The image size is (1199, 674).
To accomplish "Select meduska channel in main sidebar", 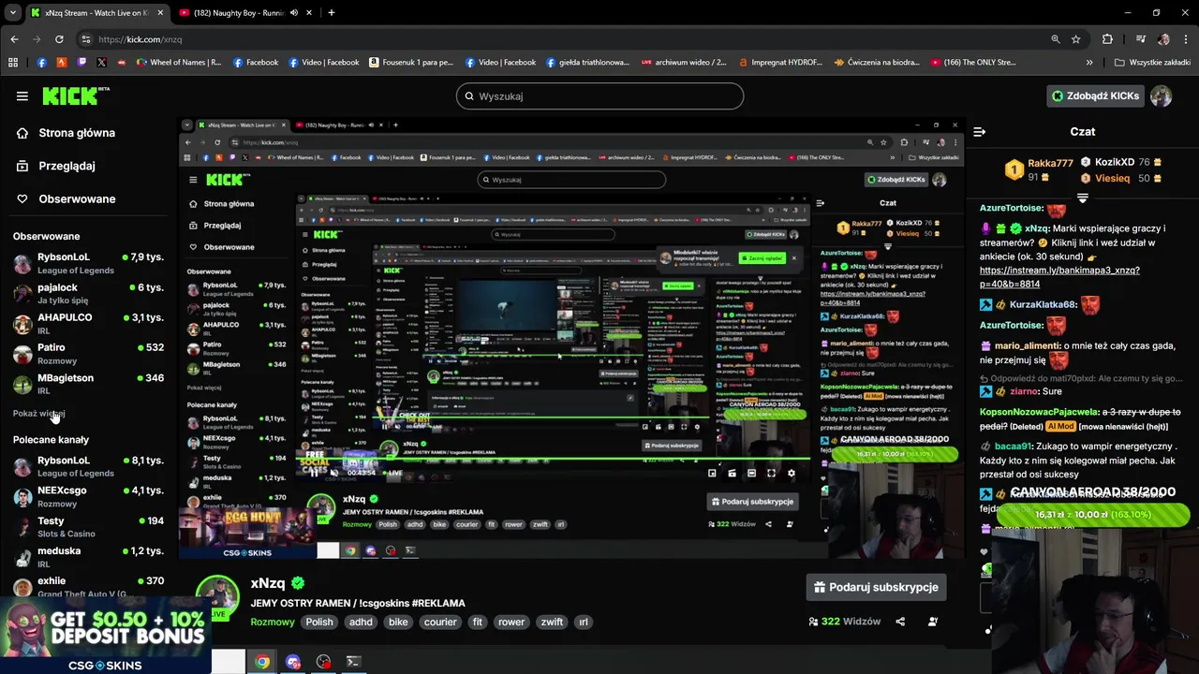I will pos(89,557).
